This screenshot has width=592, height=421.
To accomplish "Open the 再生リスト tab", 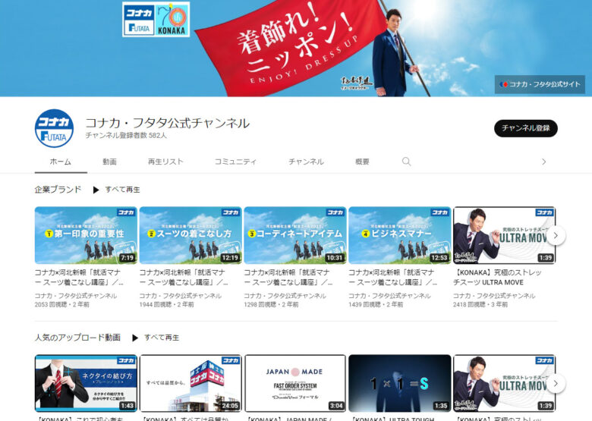I will click(x=165, y=162).
